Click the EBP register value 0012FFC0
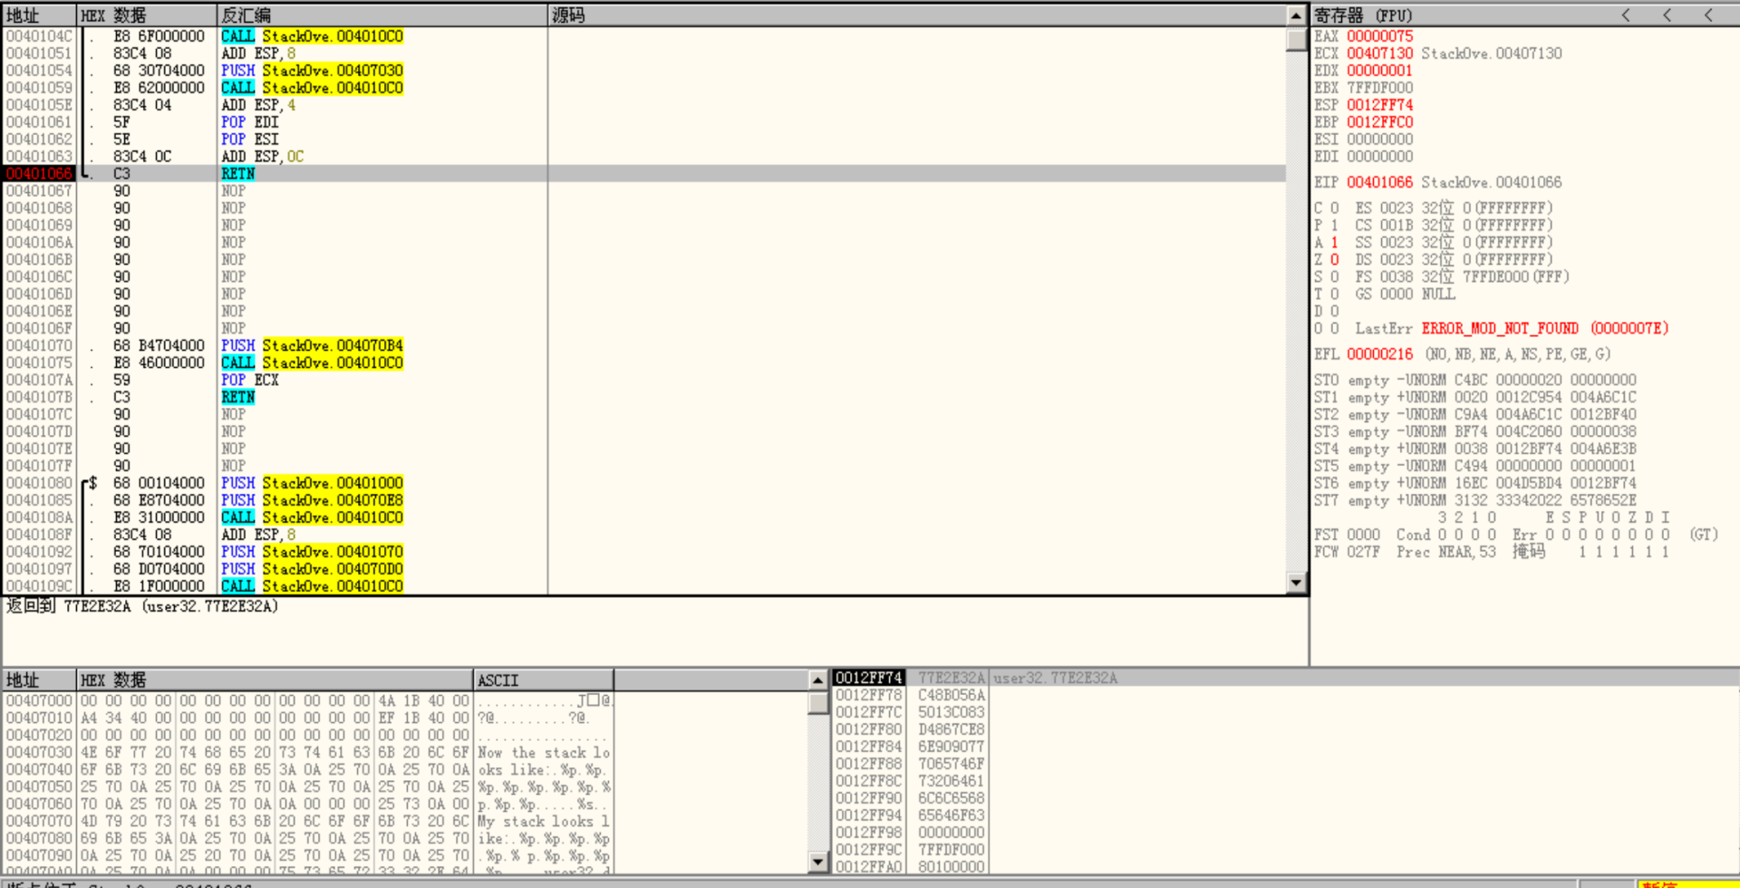Image resolution: width=1740 pixels, height=888 pixels. pyautogui.click(x=1379, y=122)
